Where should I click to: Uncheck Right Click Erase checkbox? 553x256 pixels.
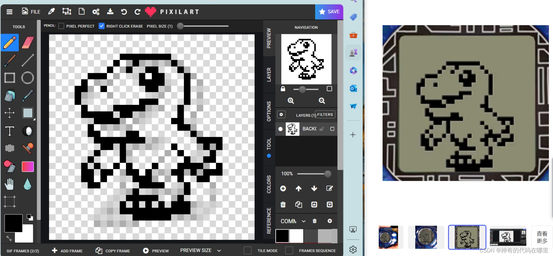click(102, 26)
